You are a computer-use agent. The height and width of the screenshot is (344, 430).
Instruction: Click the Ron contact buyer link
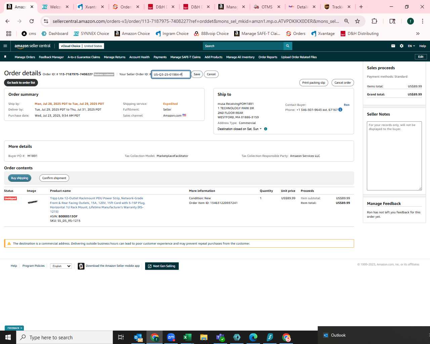pos(346,105)
